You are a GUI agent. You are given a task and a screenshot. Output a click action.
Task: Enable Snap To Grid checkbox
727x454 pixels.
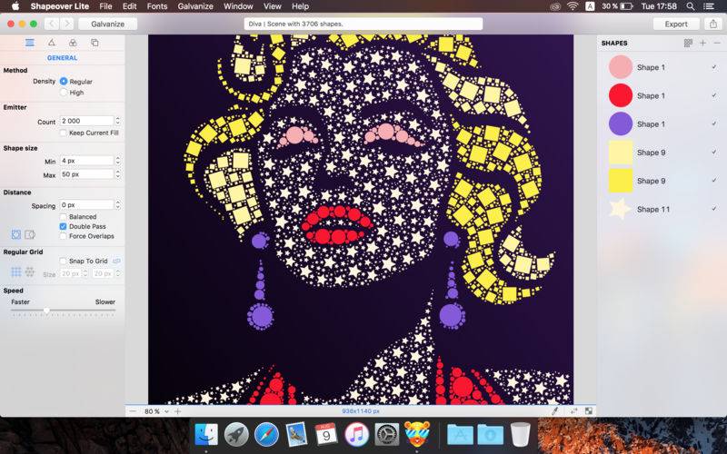pos(63,262)
